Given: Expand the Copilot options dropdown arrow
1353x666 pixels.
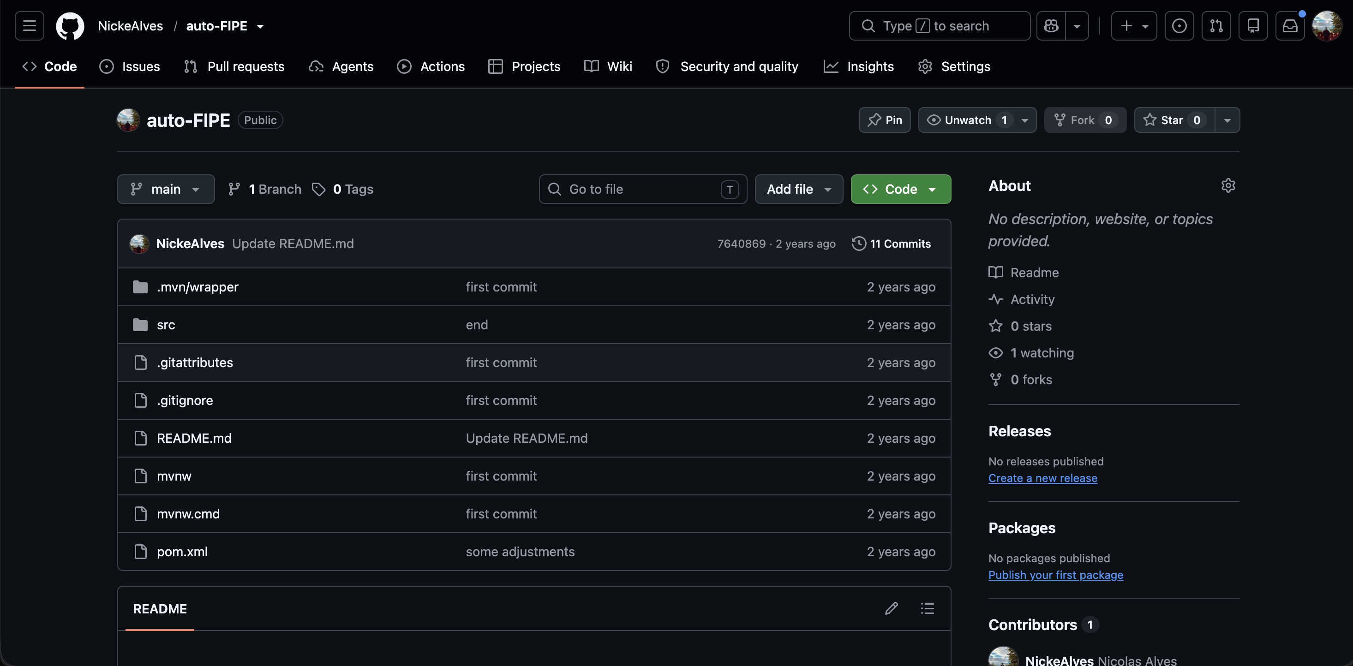Looking at the screenshot, I should (1077, 26).
